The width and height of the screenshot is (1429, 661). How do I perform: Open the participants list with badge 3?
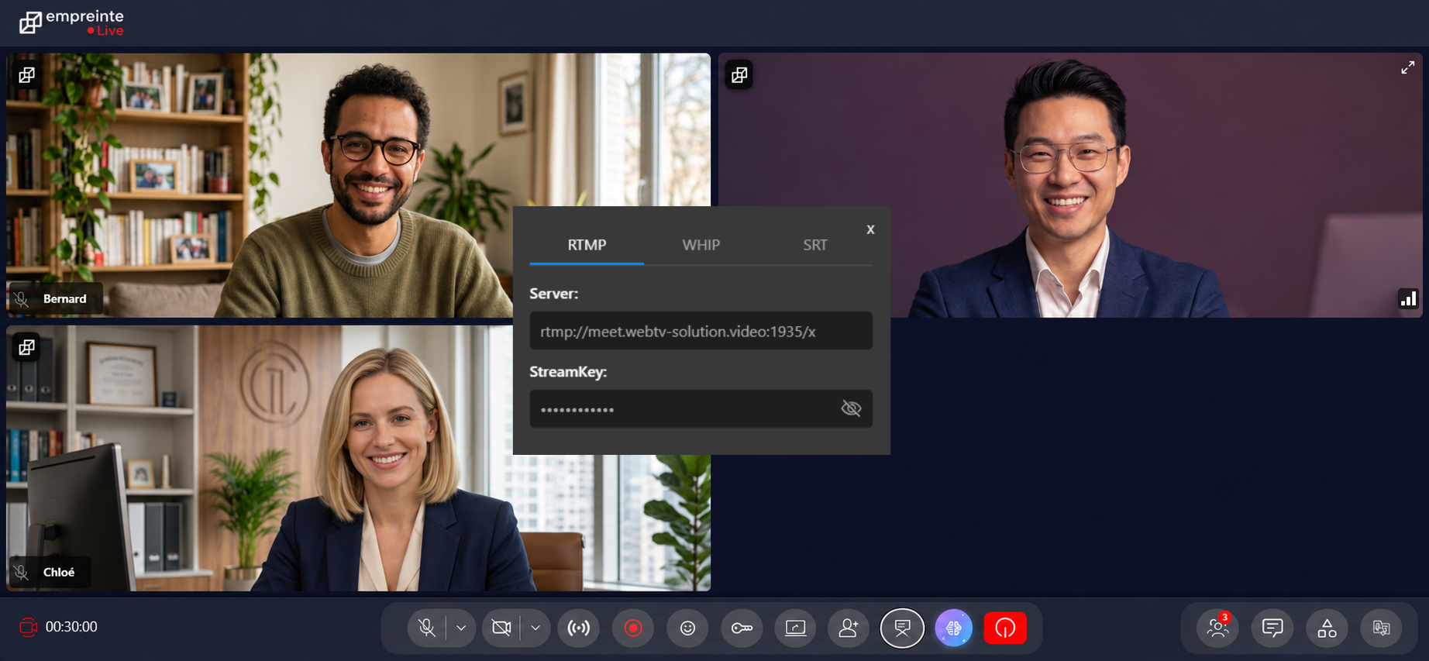(1218, 628)
